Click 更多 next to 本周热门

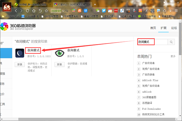[x=173, y=56]
